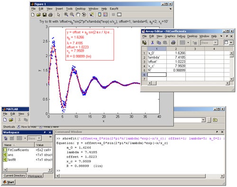
Task: Expand the current directory path dropdown
Action: [203, 120]
